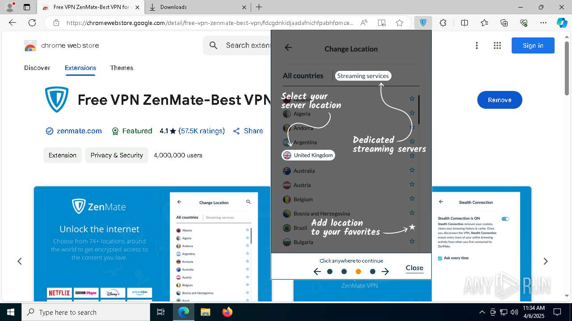Viewport: 572px width, 321px height.
Task: Share the ZenMate extension
Action: coord(248,131)
